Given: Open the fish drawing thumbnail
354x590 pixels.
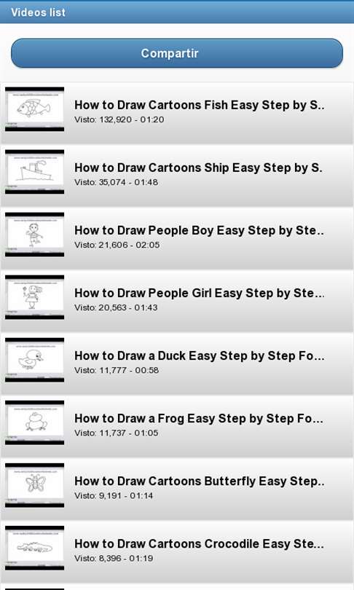Looking at the screenshot, I should tap(35, 109).
